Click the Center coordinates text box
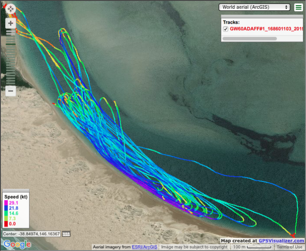306x251 pixels. [x=31, y=234]
